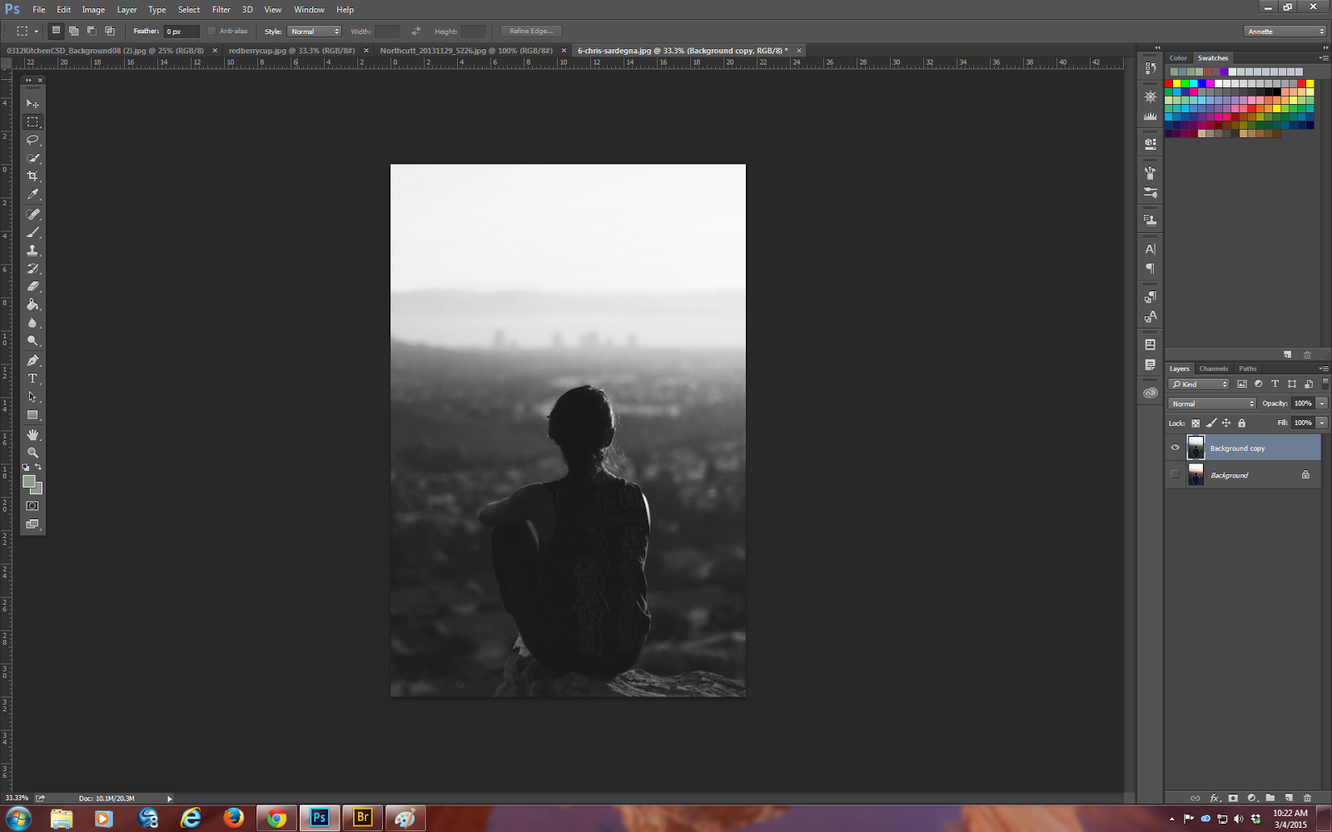Select the Brush tool
Viewport: 1332px width, 832px height.
click(32, 232)
